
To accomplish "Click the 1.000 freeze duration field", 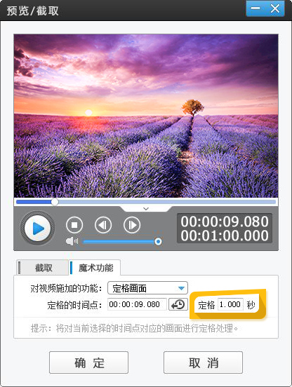I will coord(230,304).
